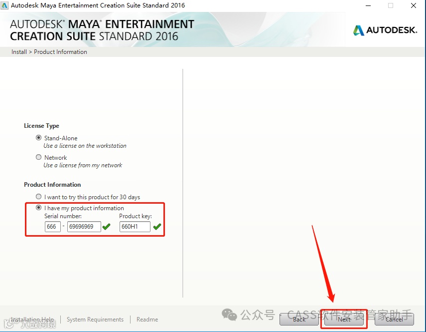This screenshot has width=426, height=332.
Task: Click the Autodesk logo in header
Action: click(x=385, y=30)
